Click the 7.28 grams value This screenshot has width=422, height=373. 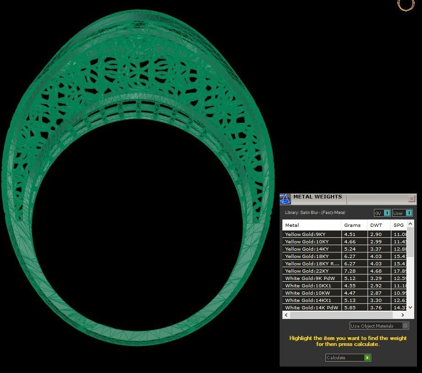[x=350, y=271]
